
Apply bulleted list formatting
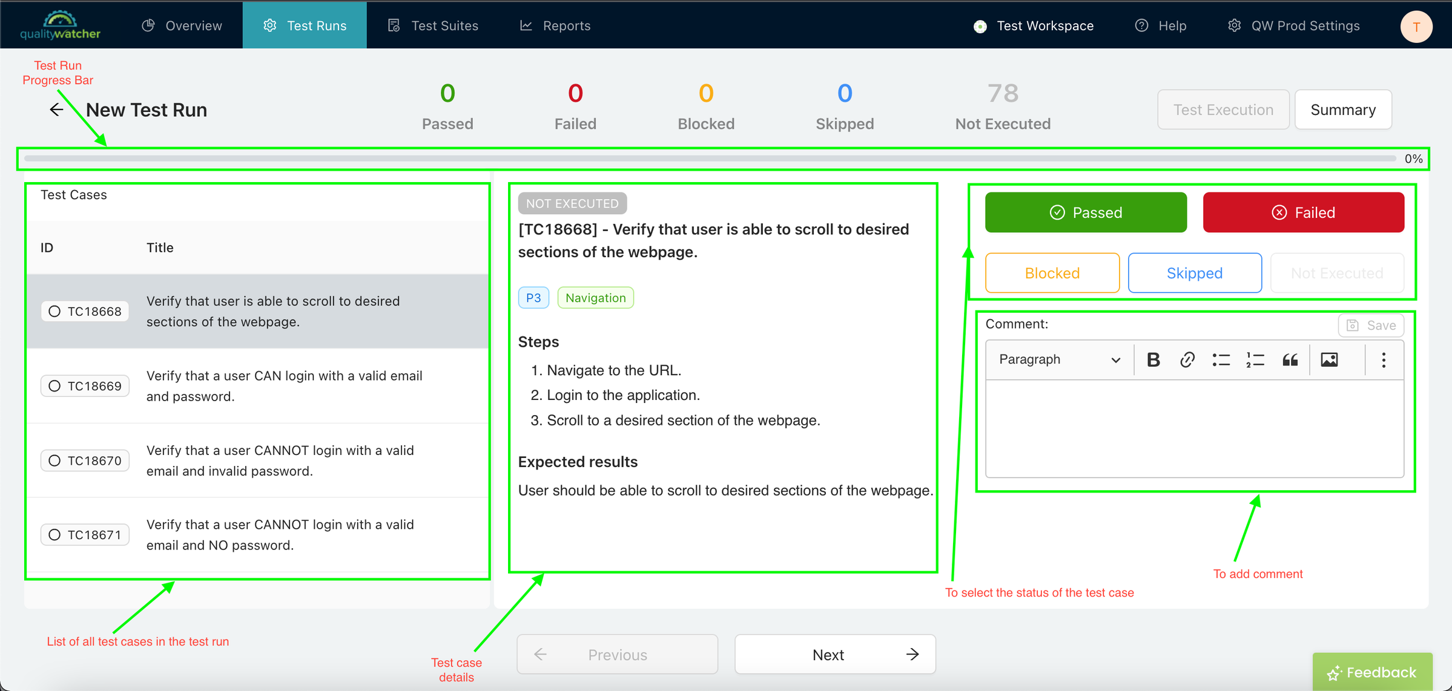pos(1221,359)
